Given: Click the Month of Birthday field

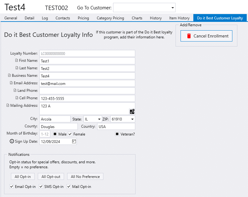Looking at the screenshot, I should (x=45, y=134).
